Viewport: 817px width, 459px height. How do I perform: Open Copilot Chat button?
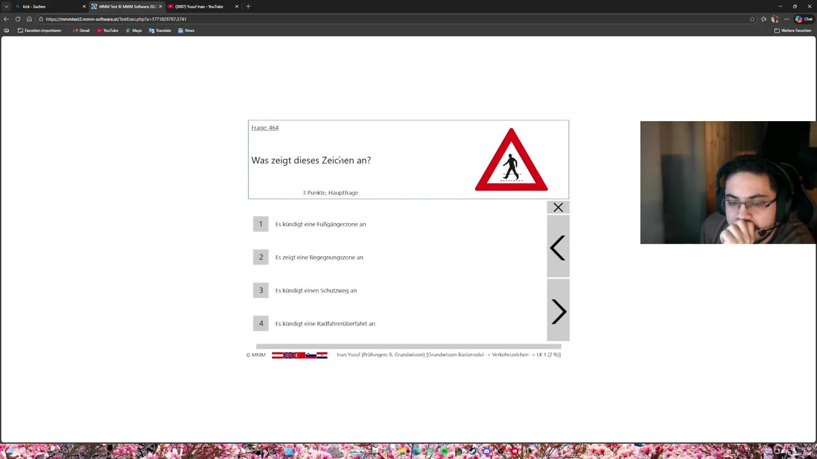(804, 19)
